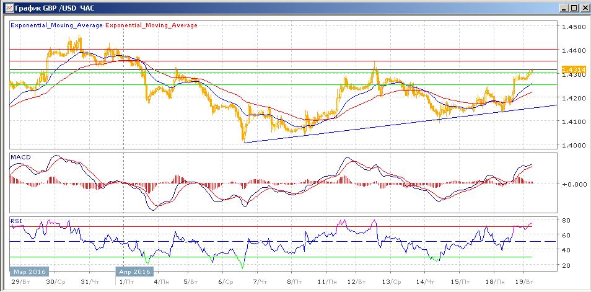Click the 1.4400 price axis label

coord(574,50)
